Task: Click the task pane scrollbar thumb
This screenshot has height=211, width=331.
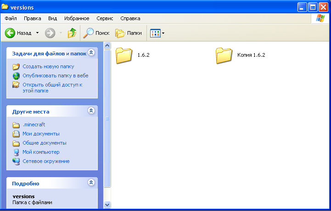Action: 107,119
